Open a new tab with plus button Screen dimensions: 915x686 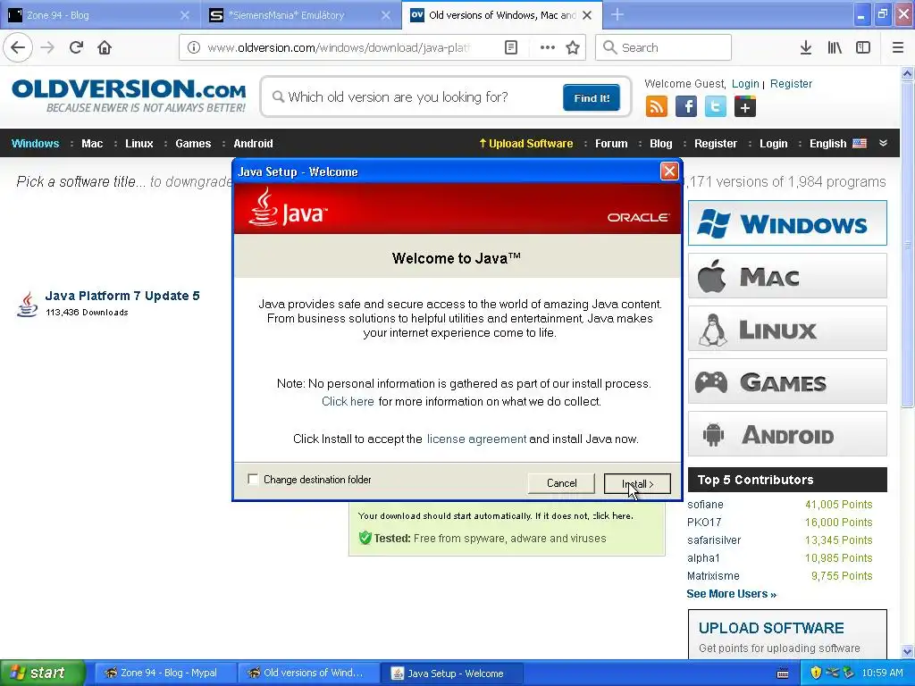(617, 14)
